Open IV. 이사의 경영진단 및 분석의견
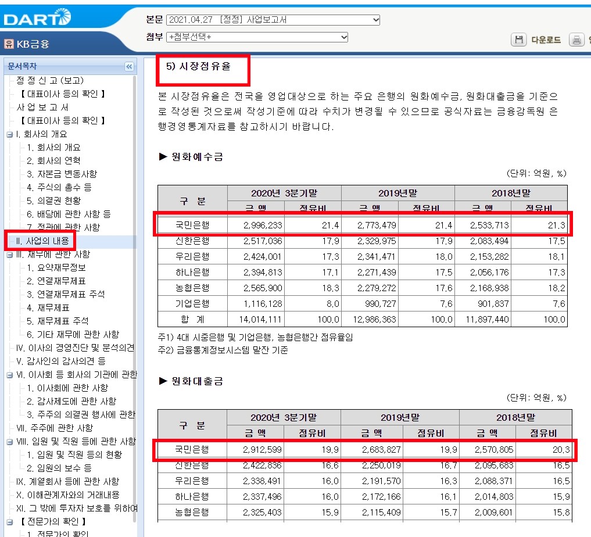This screenshot has width=591, height=537. pyautogui.click(x=75, y=348)
